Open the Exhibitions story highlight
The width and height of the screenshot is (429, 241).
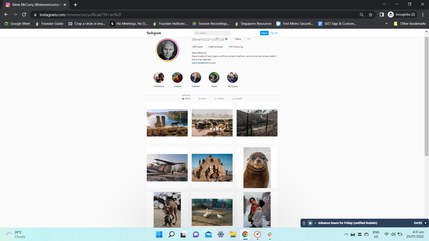pos(159,78)
